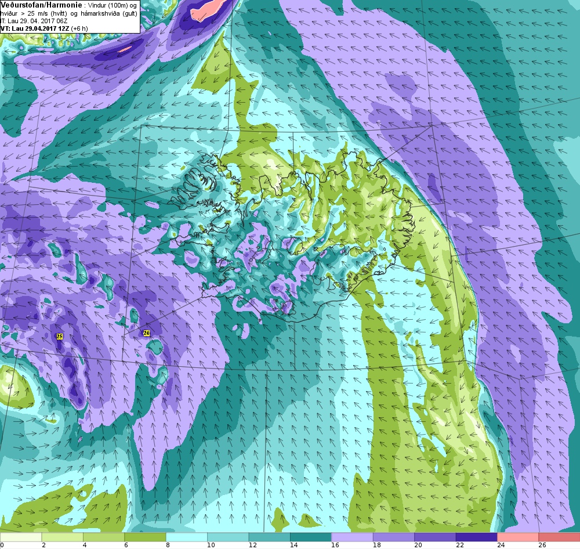Click the 6–8 m/s olive green legend swatch
Viewport: 580px width, 549px height.
click(145, 537)
